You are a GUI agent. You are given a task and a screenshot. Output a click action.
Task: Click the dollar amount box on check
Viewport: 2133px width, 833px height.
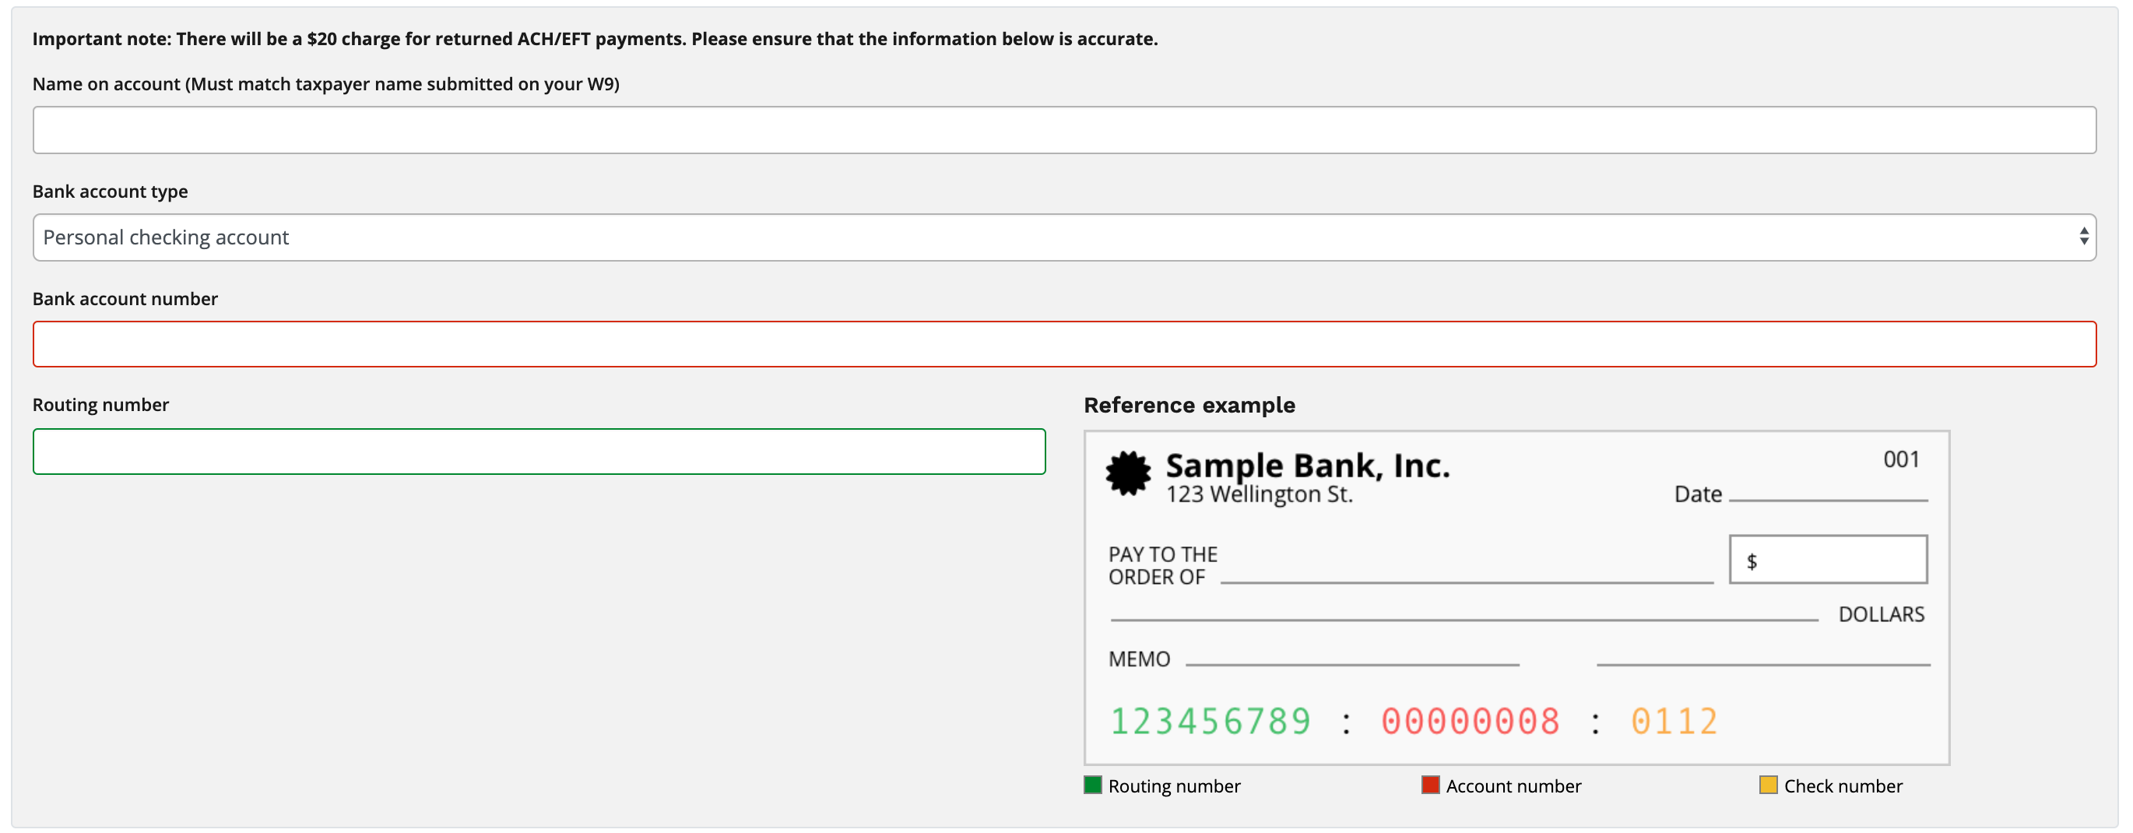1828,560
